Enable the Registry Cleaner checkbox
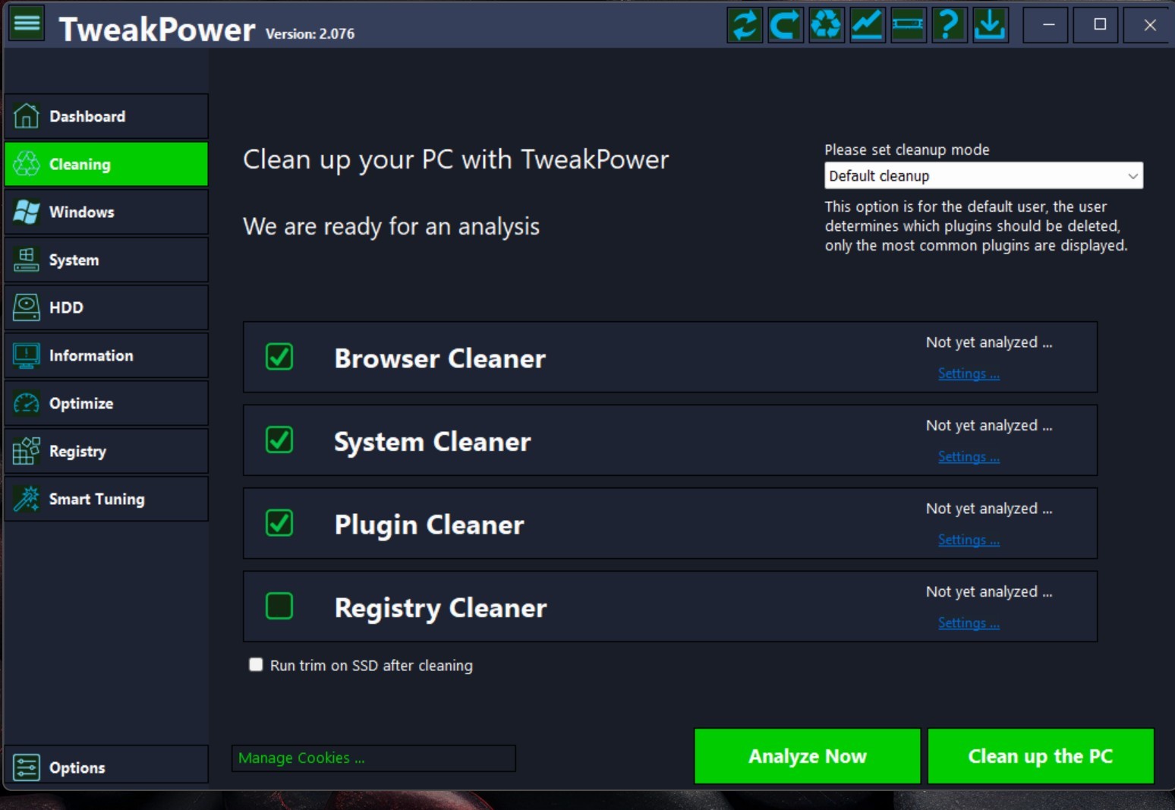Viewport: 1175px width, 810px height. (279, 606)
